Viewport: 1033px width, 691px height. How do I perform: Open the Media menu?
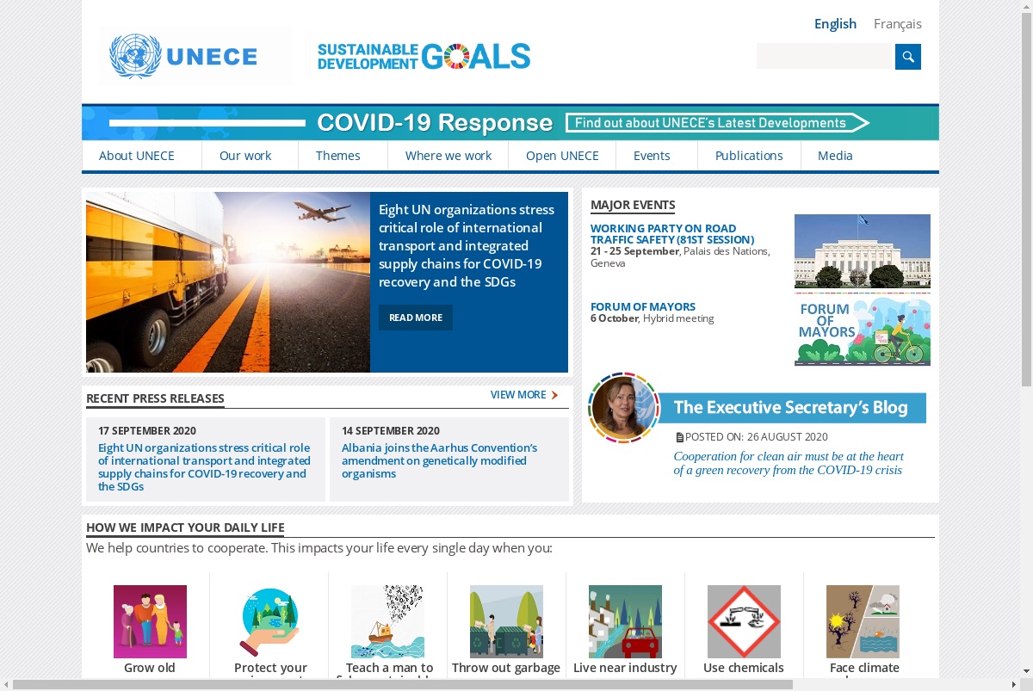click(x=835, y=156)
